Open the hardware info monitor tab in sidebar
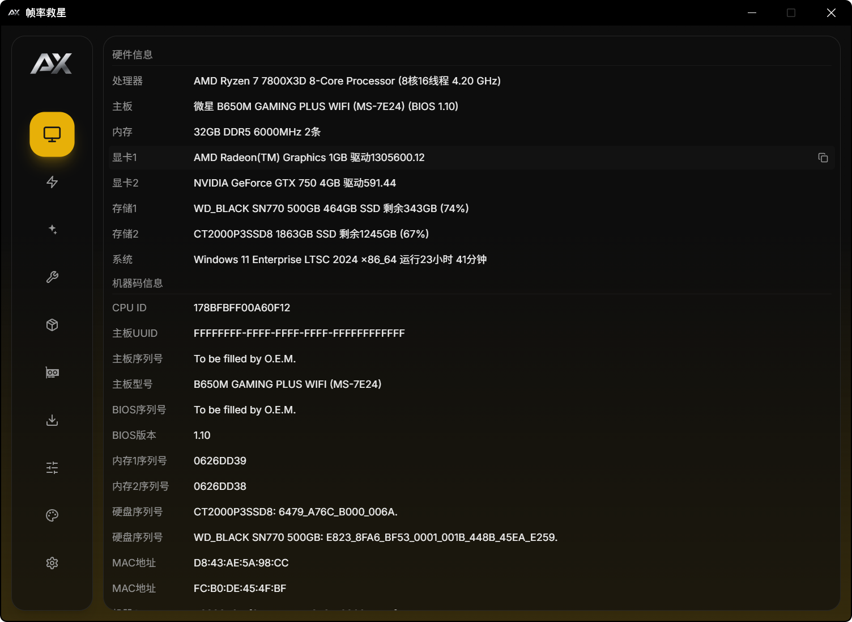The height and width of the screenshot is (622, 852). [52, 134]
